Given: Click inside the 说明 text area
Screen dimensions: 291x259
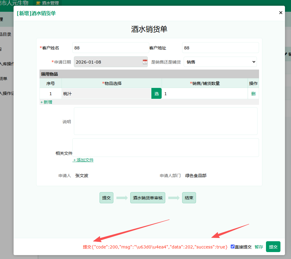Looking at the screenshot, I should tap(166, 121).
